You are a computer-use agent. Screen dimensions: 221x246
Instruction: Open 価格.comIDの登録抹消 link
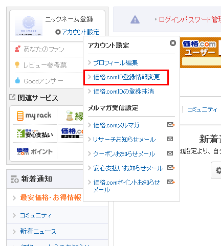click(x=124, y=92)
